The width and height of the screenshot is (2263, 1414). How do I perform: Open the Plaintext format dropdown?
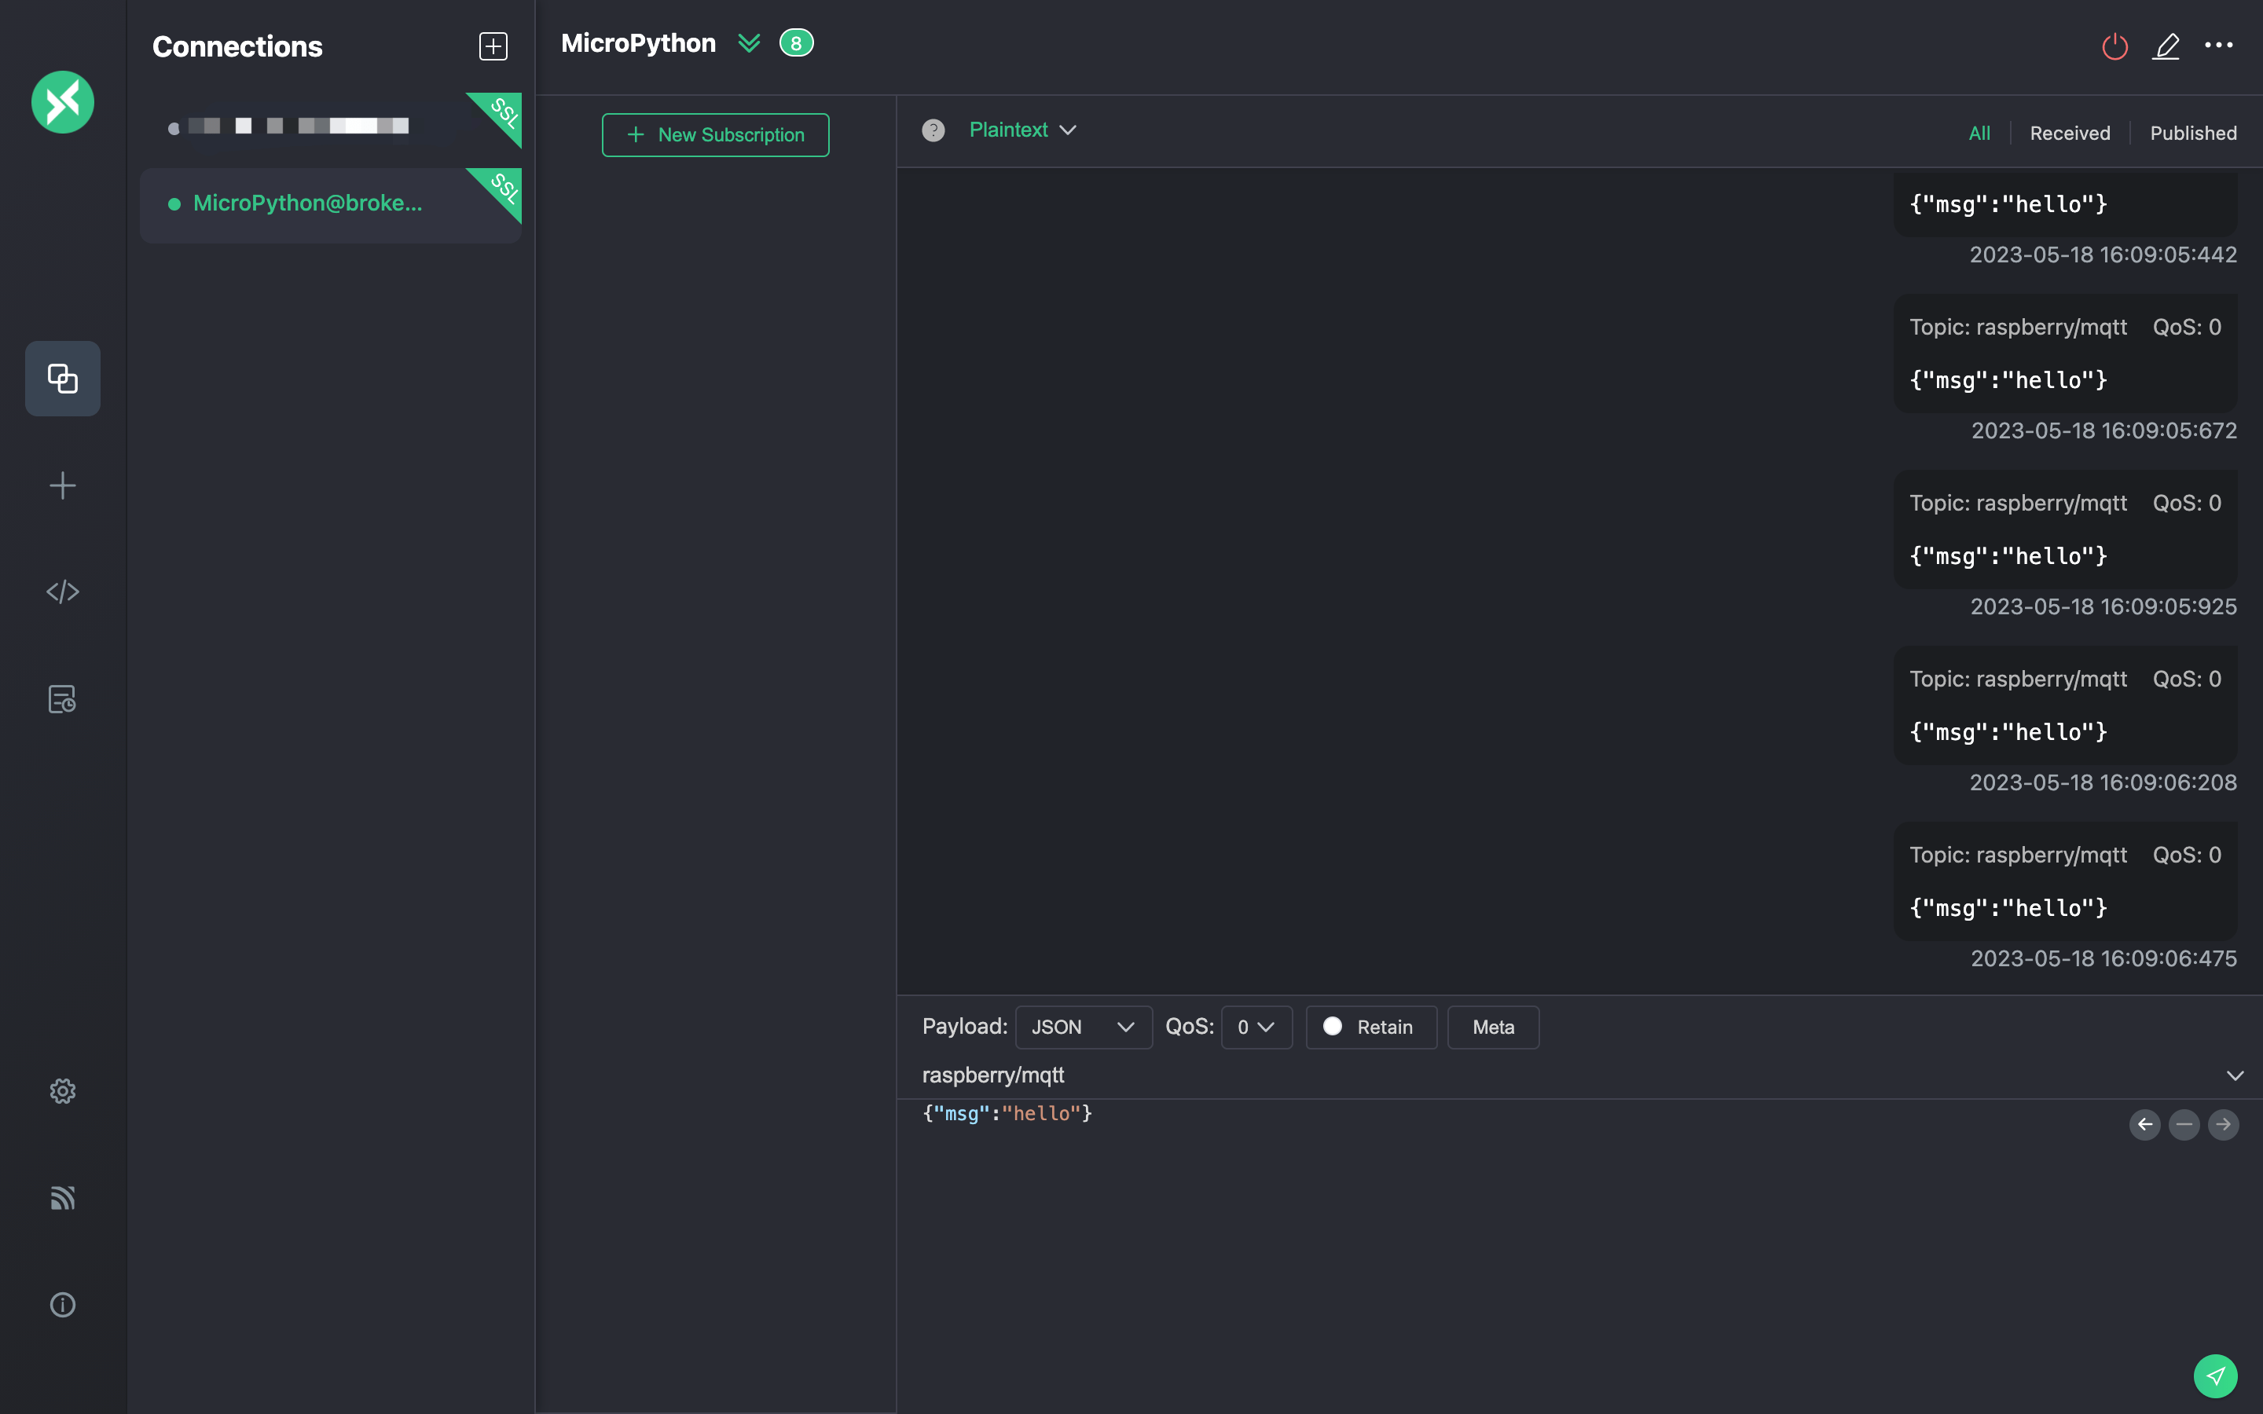1022,130
